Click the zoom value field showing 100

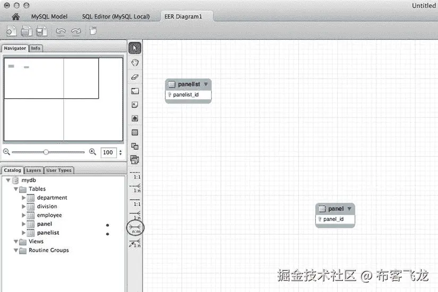click(x=108, y=152)
